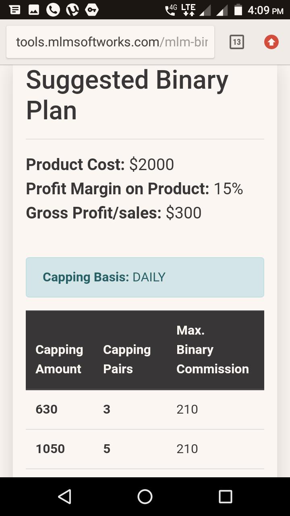This screenshot has width=290, height=516.
Task: Tap the battery icon in status bar
Action: pos(238,9)
